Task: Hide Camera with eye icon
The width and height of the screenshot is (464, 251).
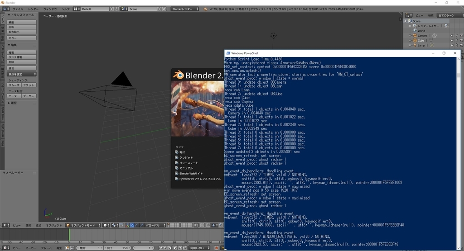Action: click(x=452, y=35)
